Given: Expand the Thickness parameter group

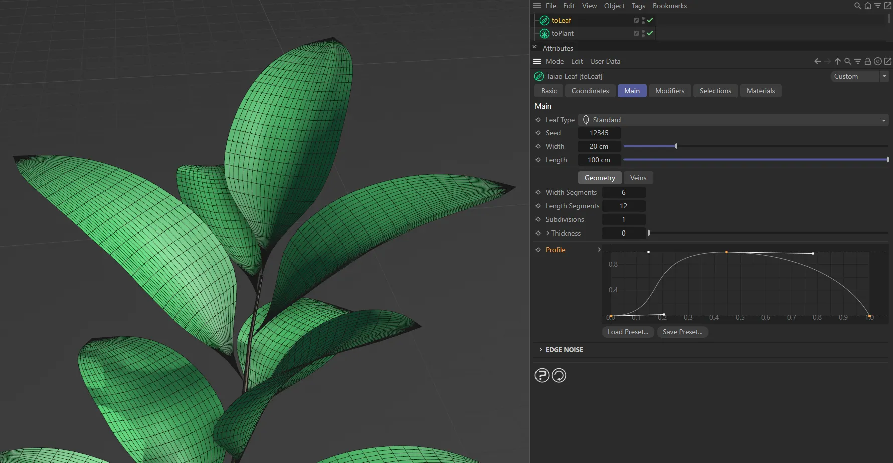Looking at the screenshot, I should coord(547,233).
